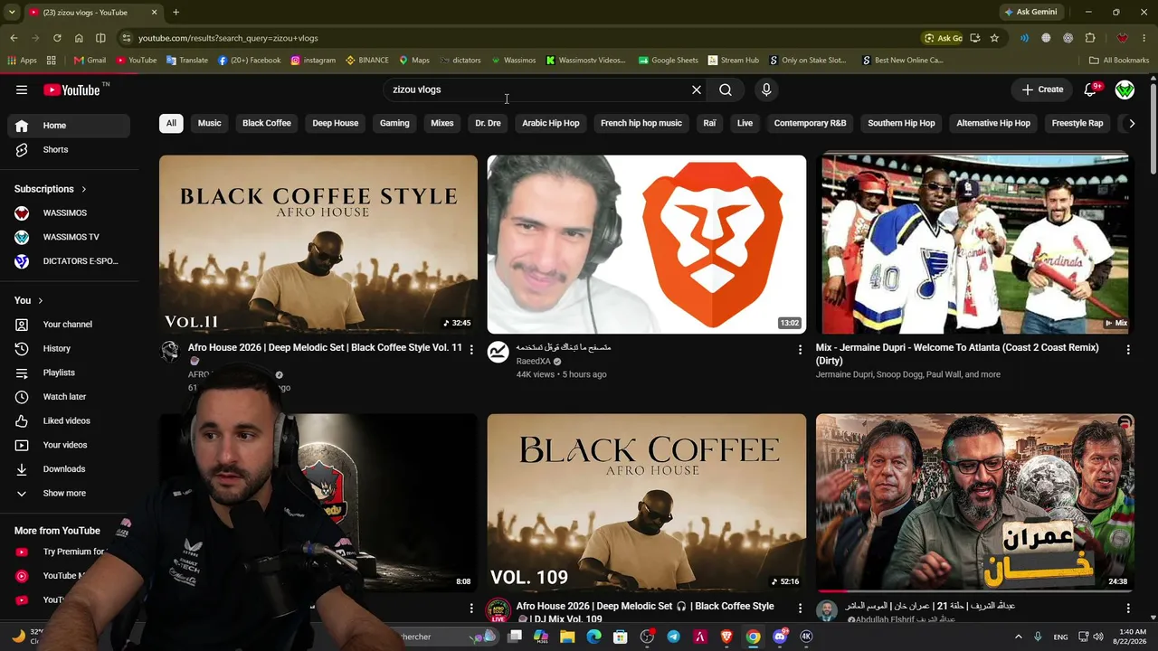Click the magnifier search button
1158x651 pixels.
coord(726,90)
